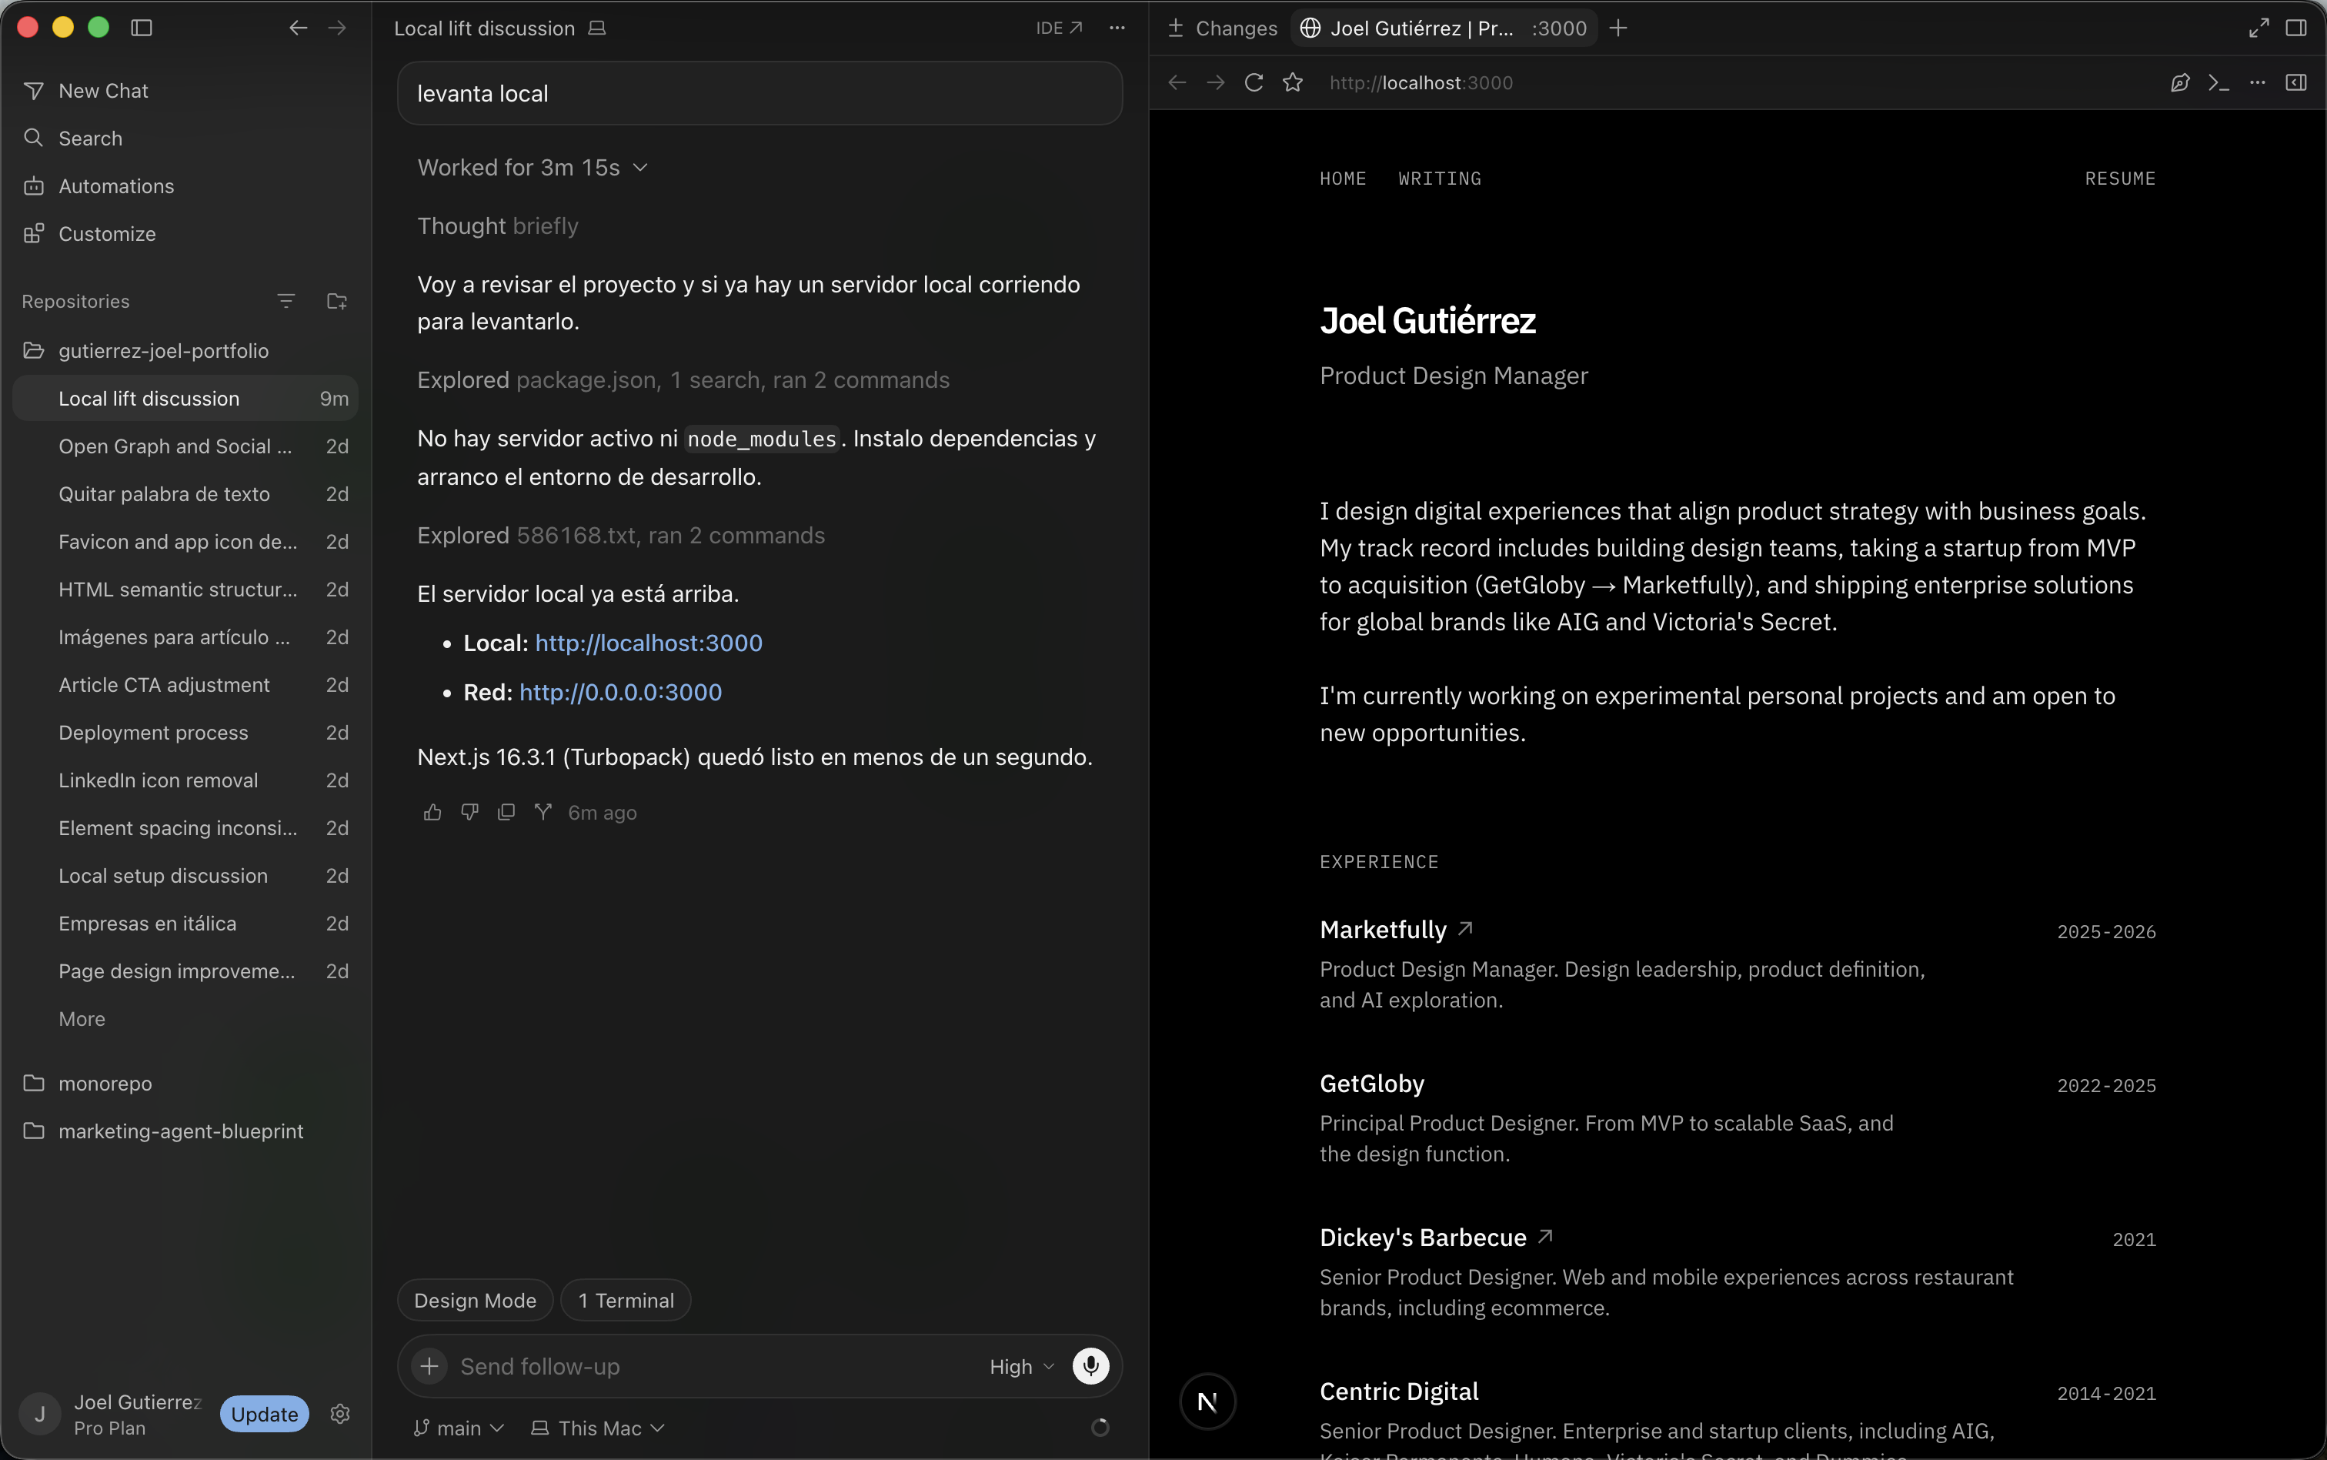Open Search in the sidebar
Image resolution: width=2327 pixels, height=1460 pixels.
pos(185,138)
